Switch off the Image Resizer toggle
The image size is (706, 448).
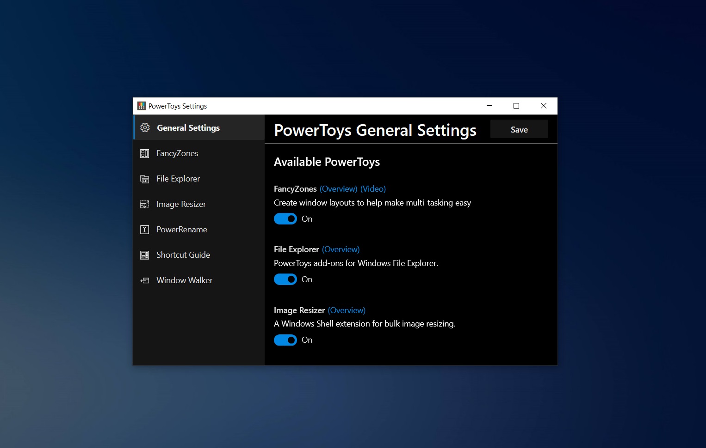pos(285,340)
